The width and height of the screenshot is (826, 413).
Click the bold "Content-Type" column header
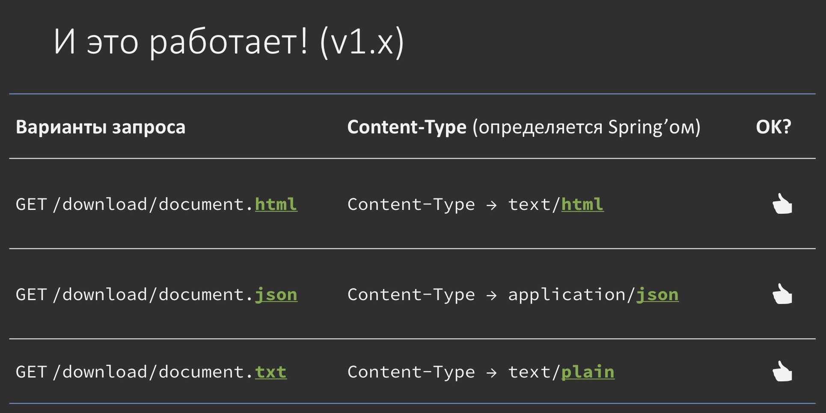tap(407, 127)
